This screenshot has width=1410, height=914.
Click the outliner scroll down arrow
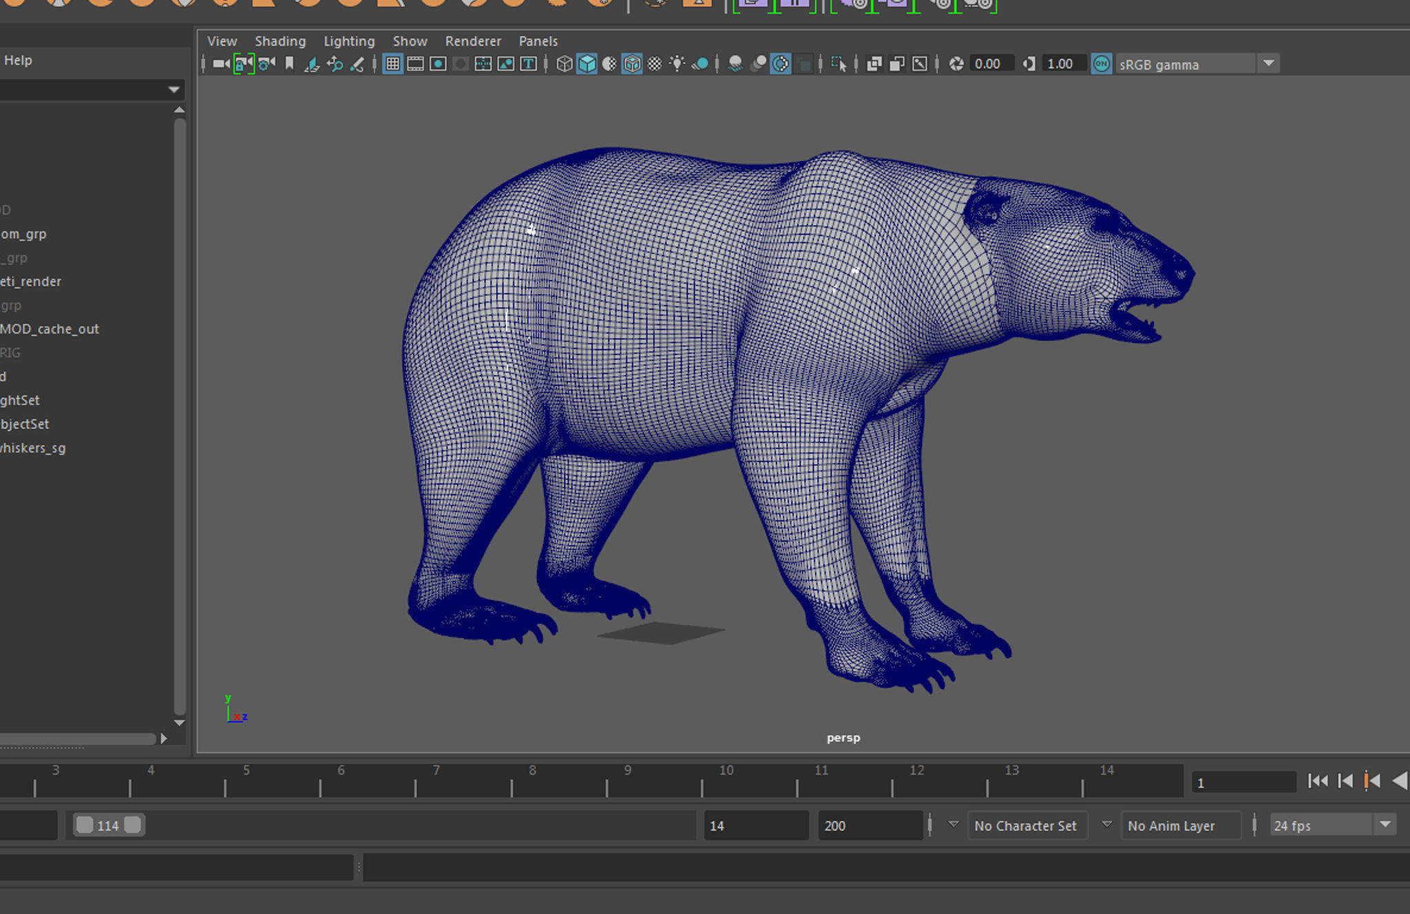pos(179,723)
